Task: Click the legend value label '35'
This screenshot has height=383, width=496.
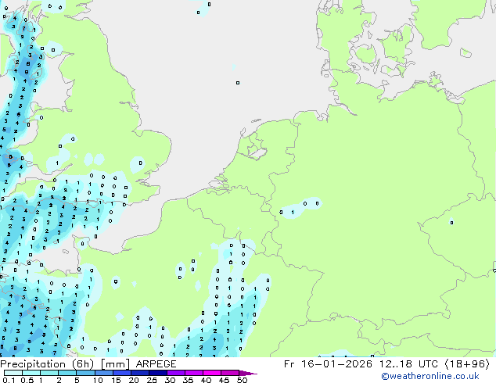Action: 188,380
